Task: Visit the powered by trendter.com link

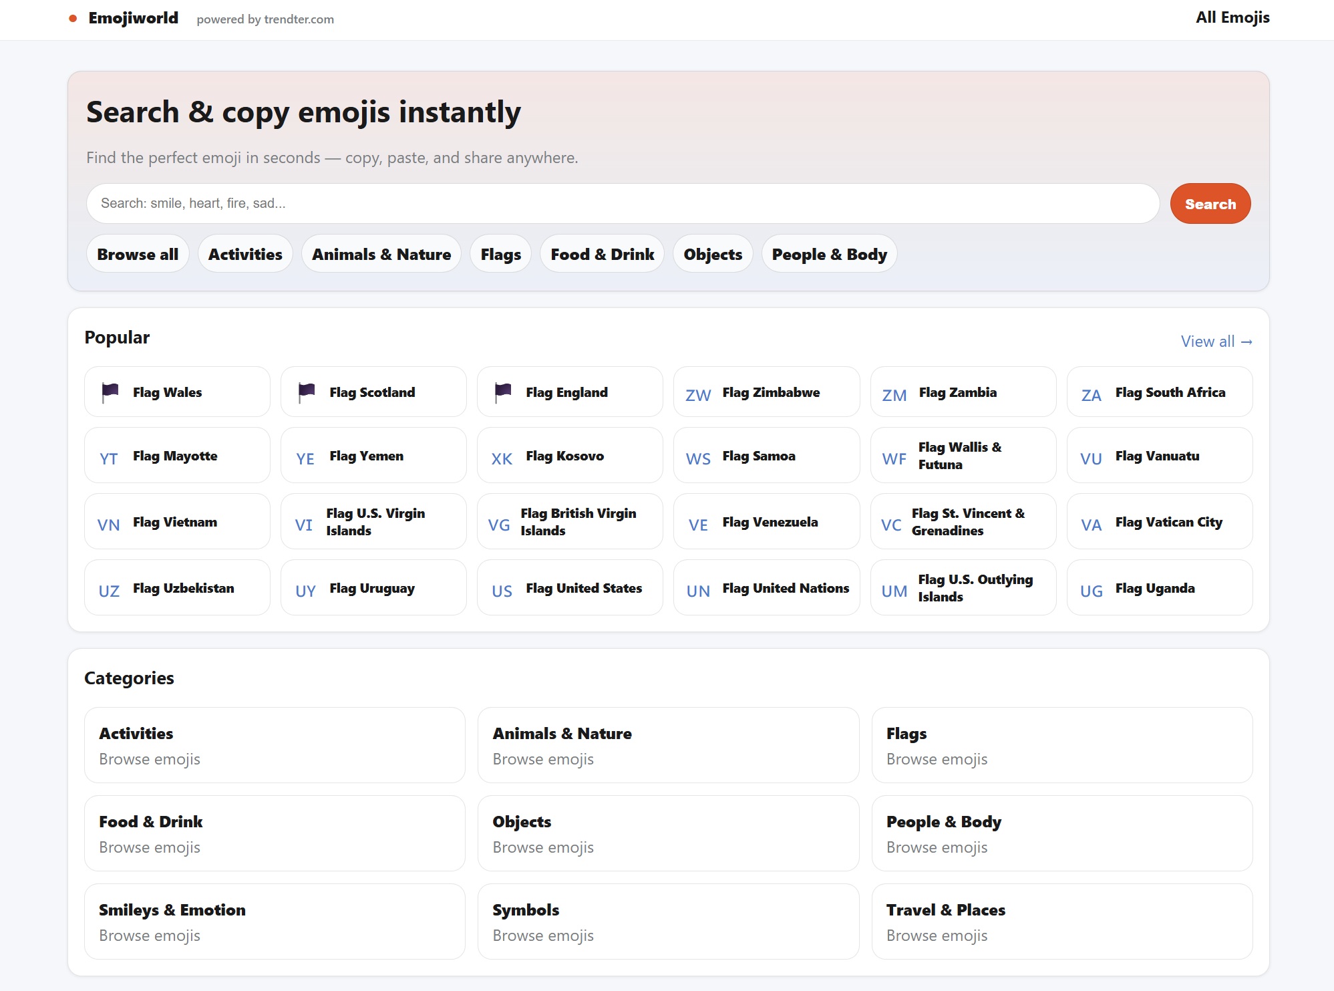Action: (x=265, y=19)
